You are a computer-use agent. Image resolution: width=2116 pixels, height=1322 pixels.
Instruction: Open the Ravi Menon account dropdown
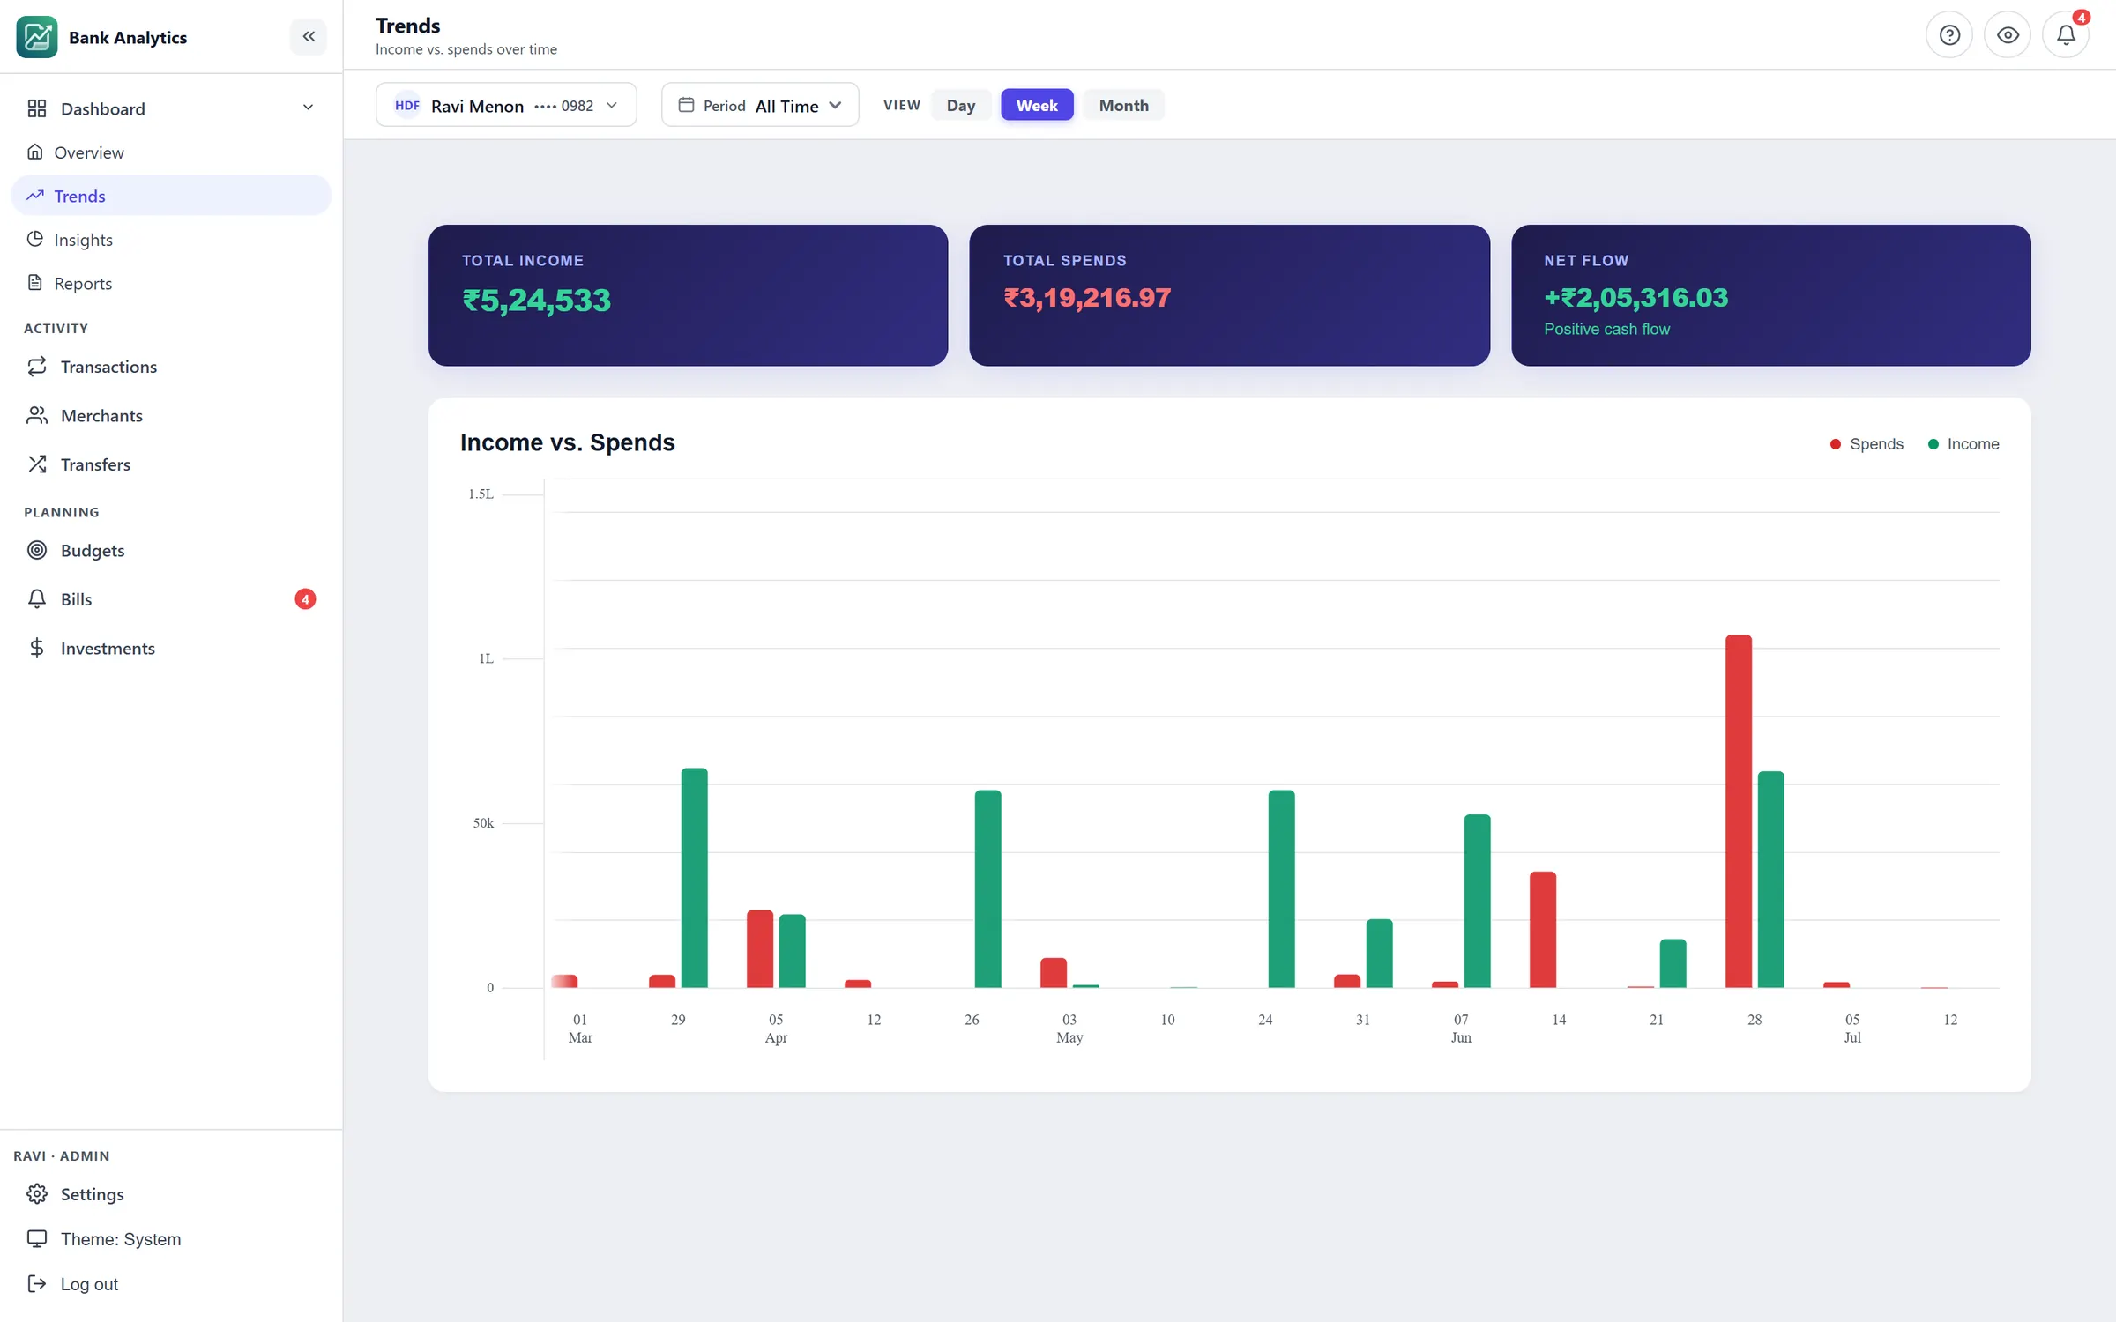coord(506,105)
